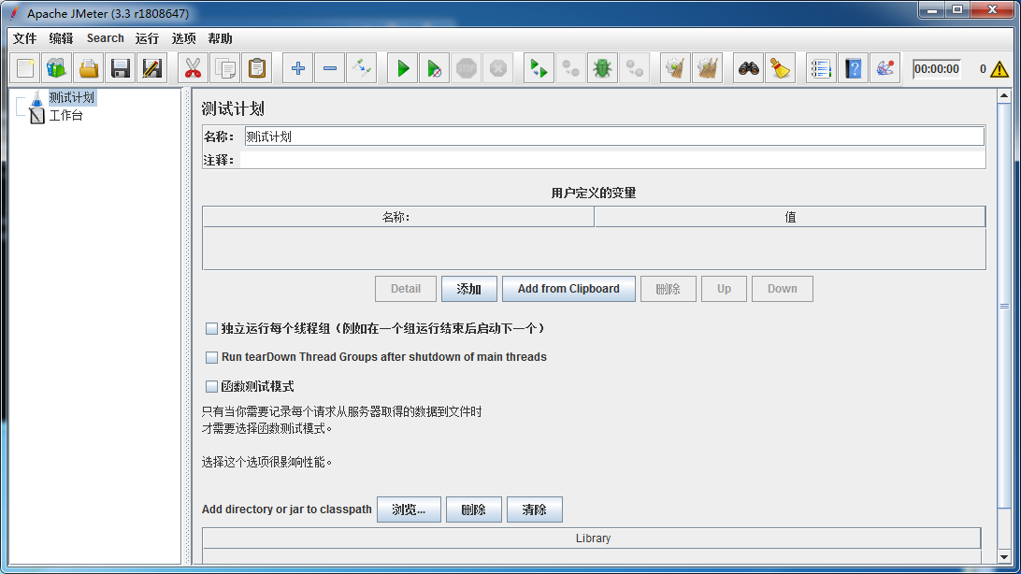Click the Remote shutdown all icon
This screenshot has width=1021, height=574.
pos(635,68)
